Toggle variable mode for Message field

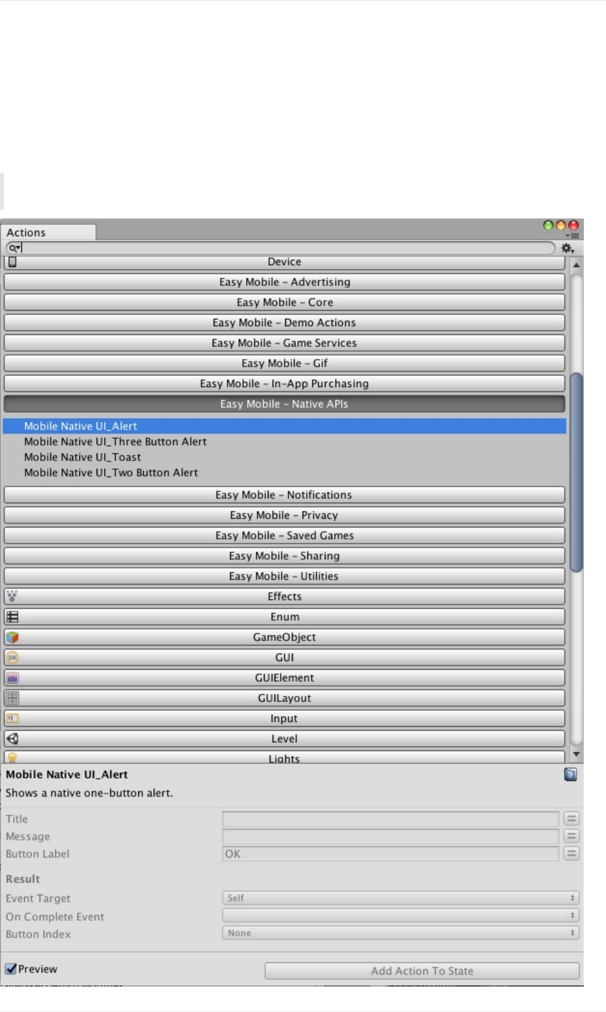[571, 836]
